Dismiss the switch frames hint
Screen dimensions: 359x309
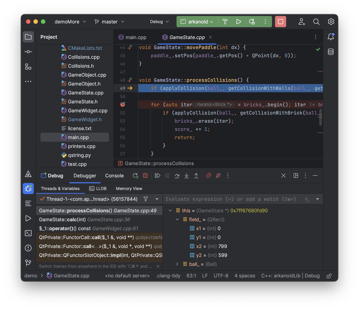[158, 266]
